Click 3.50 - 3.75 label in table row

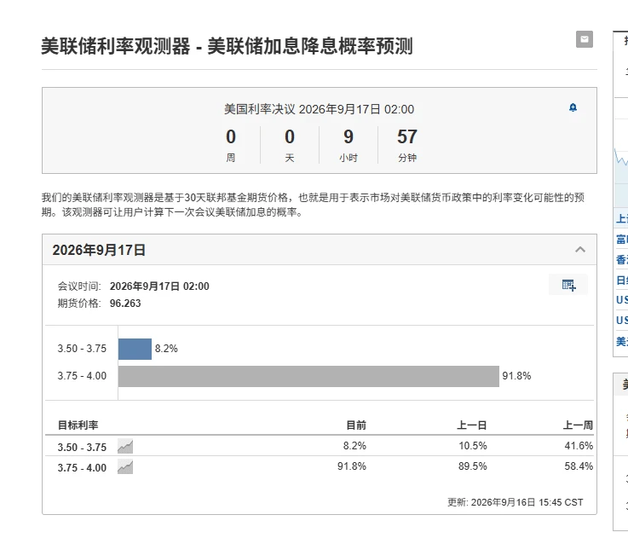point(82,448)
